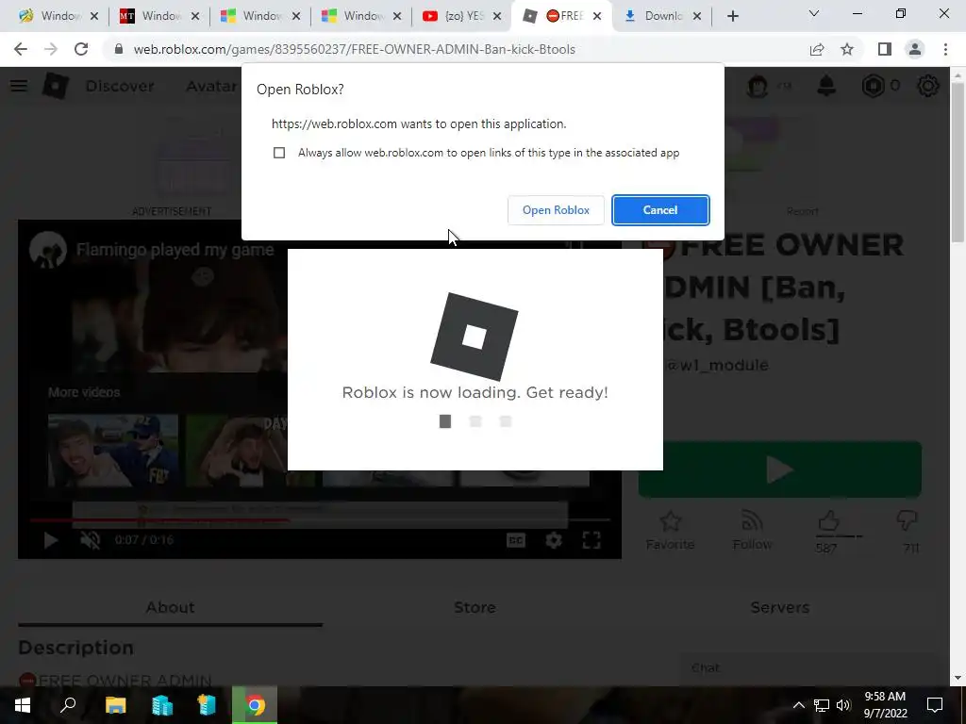Open Roblox notifications bell
This screenshot has width=966, height=724.
tap(826, 86)
